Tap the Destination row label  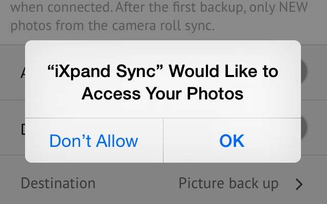[58, 184]
